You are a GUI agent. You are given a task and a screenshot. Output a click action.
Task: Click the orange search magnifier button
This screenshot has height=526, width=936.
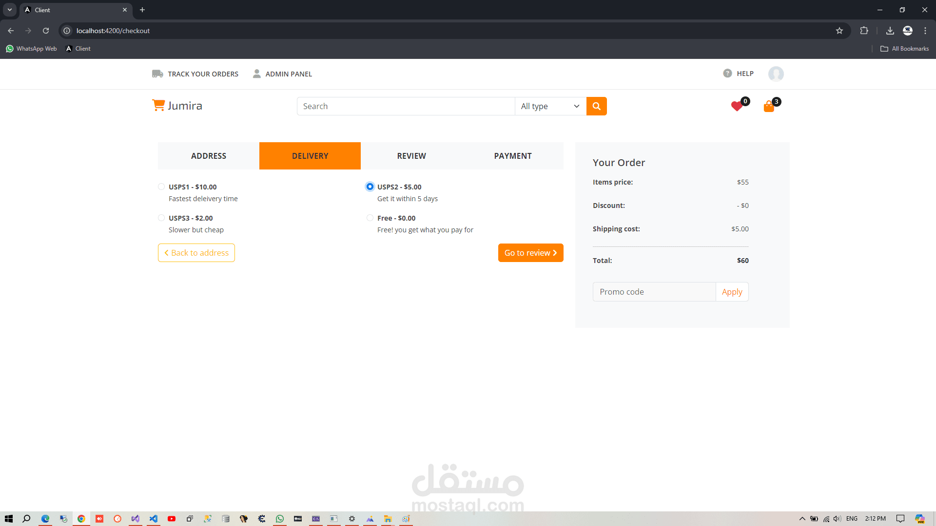tap(596, 106)
